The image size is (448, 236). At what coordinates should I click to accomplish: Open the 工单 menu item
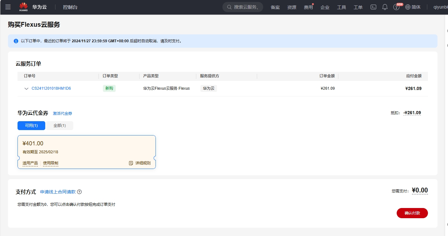click(358, 7)
